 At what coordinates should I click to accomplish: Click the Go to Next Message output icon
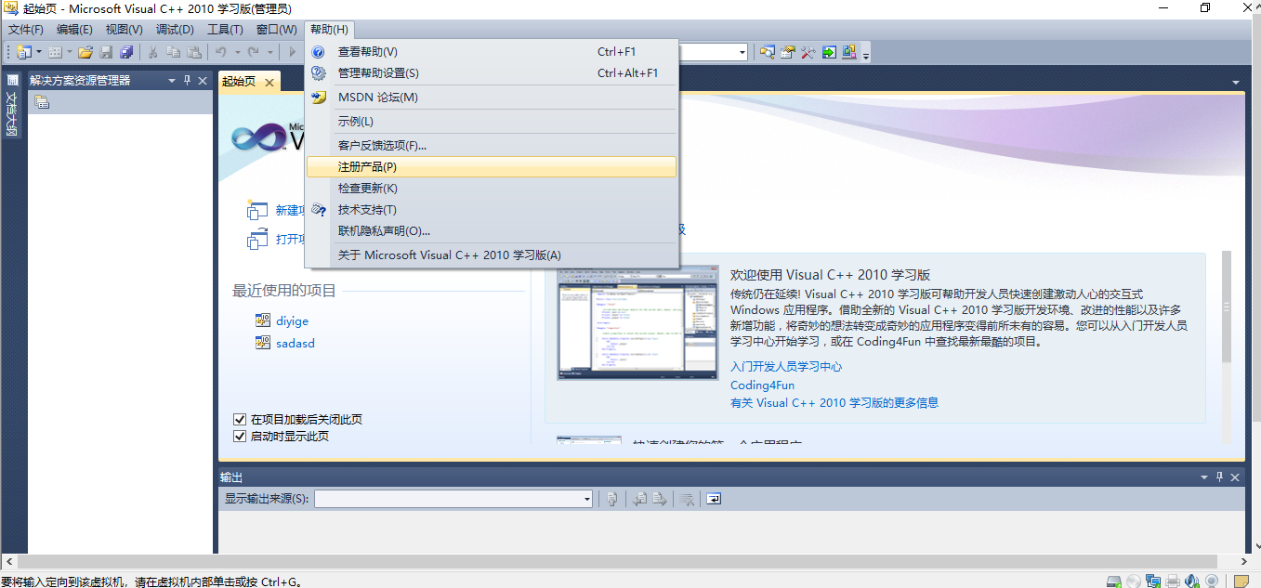tap(660, 499)
